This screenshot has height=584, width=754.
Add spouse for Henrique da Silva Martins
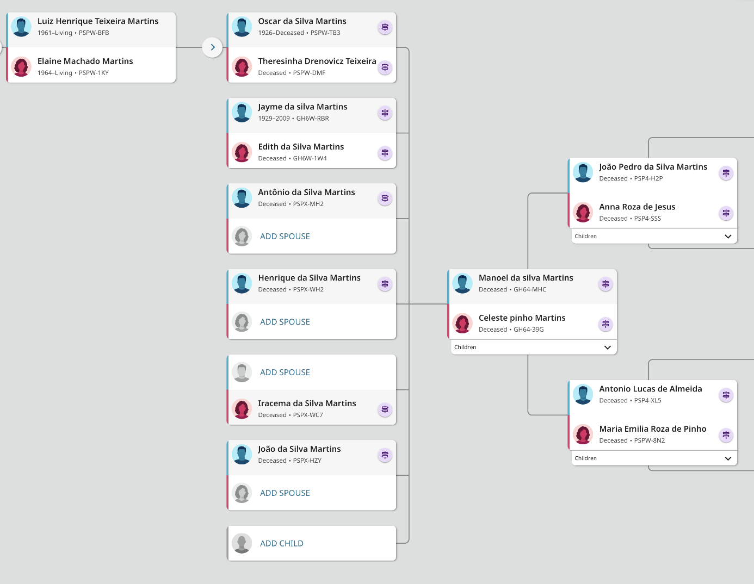[285, 322]
